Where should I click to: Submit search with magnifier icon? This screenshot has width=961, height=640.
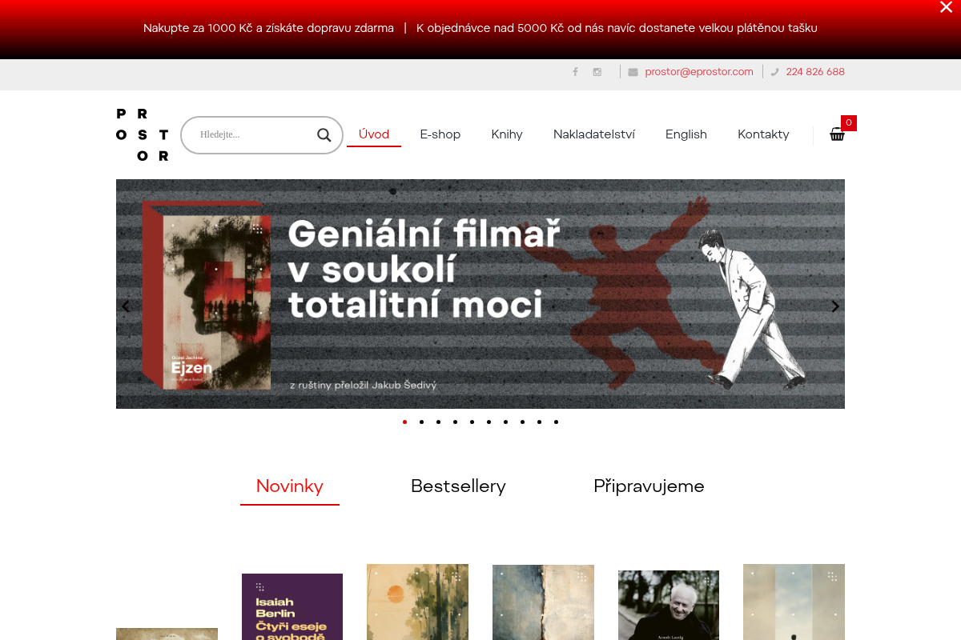click(x=324, y=134)
